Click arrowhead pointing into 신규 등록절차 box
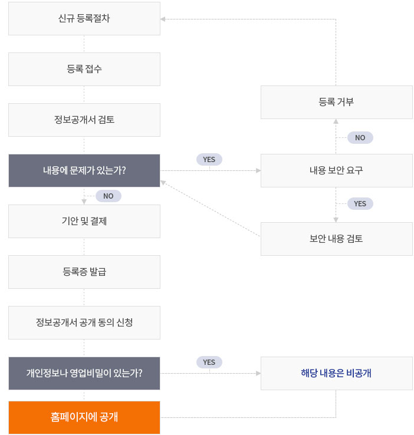414x435 pixels. click(163, 19)
